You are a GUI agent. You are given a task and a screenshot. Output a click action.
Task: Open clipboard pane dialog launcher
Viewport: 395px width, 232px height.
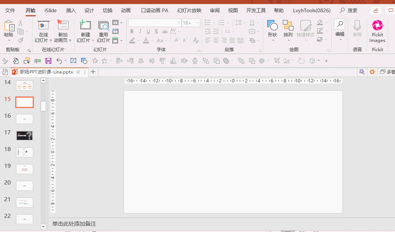[29, 51]
